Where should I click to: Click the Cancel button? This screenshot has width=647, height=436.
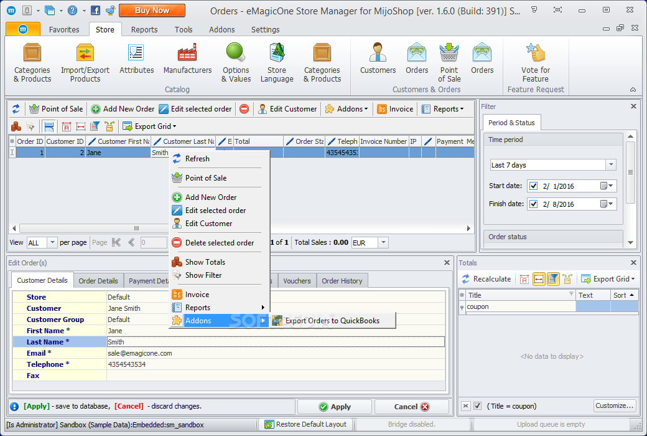411,407
